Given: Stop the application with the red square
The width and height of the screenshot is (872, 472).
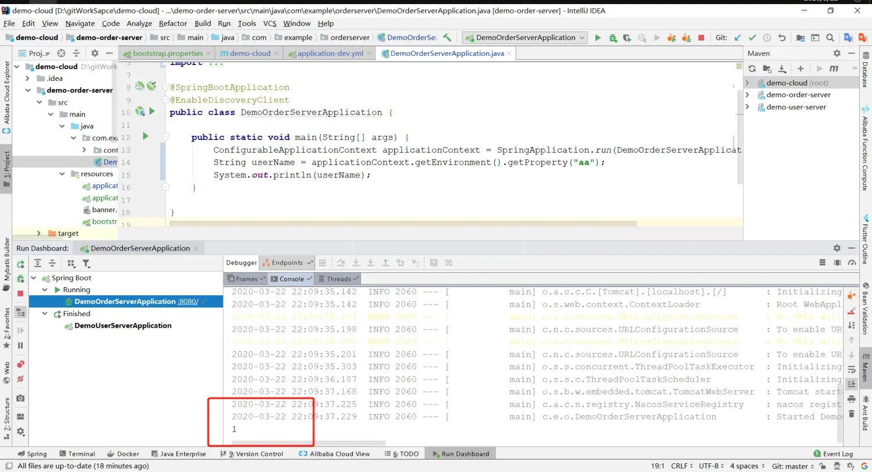Looking at the screenshot, I should click(x=701, y=38).
